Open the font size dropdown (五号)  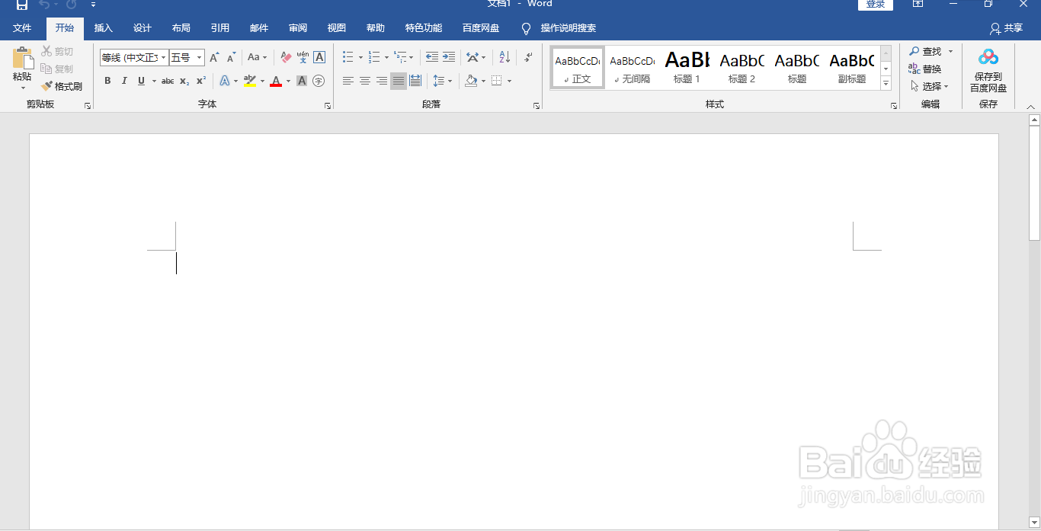pos(200,58)
